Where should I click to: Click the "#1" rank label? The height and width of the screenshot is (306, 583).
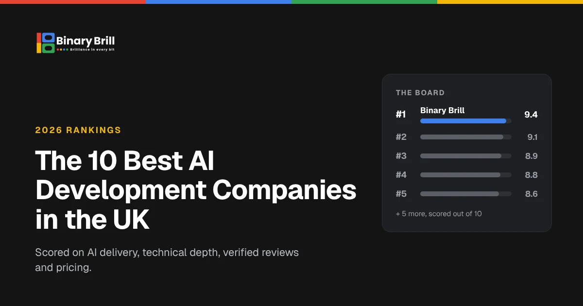click(401, 115)
